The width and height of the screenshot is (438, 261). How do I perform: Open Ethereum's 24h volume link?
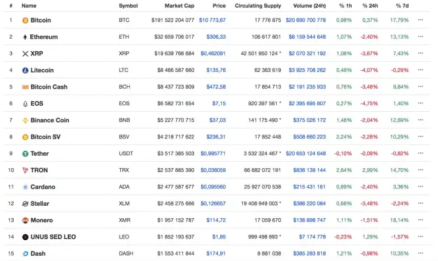(x=306, y=37)
